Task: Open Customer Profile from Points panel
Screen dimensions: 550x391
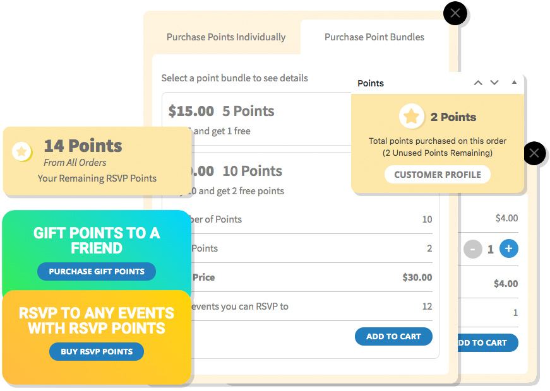Action: tap(438, 175)
